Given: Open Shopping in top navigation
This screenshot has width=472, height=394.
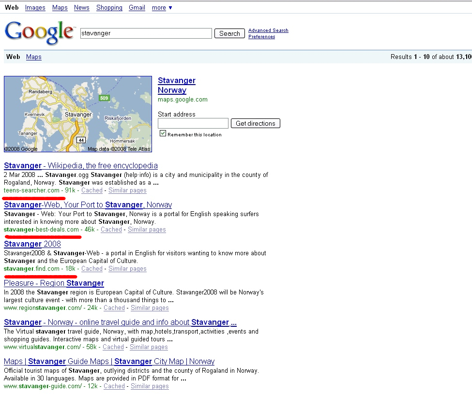Looking at the screenshot, I should [109, 8].
